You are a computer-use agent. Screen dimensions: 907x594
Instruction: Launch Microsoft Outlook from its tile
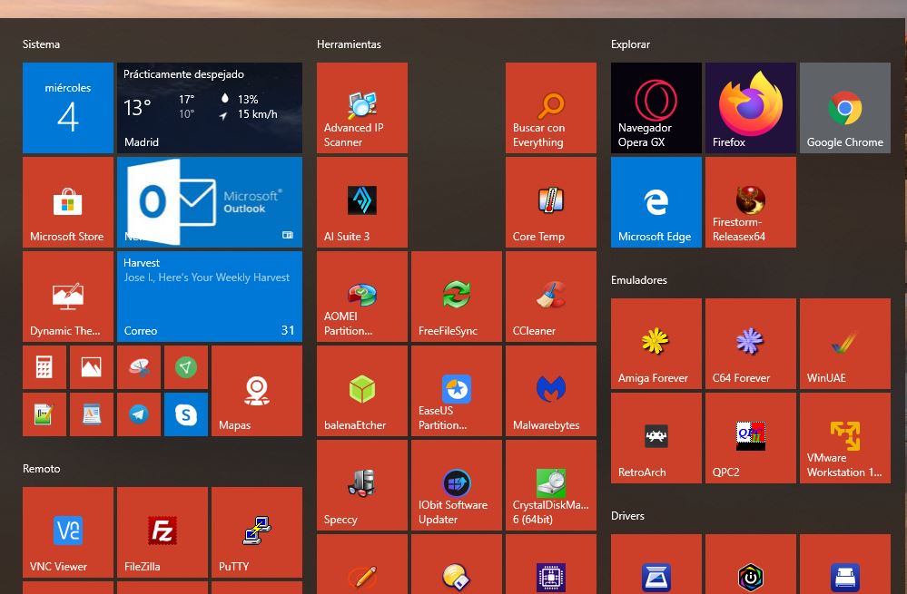210,202
